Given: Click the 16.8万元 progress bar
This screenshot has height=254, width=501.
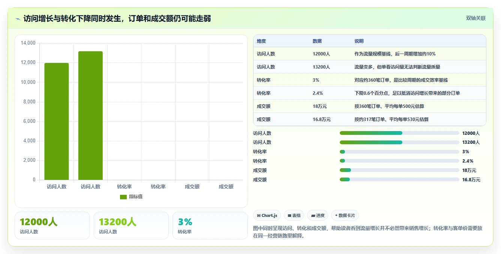Looking at the screenshot, I should pos(399,180).
